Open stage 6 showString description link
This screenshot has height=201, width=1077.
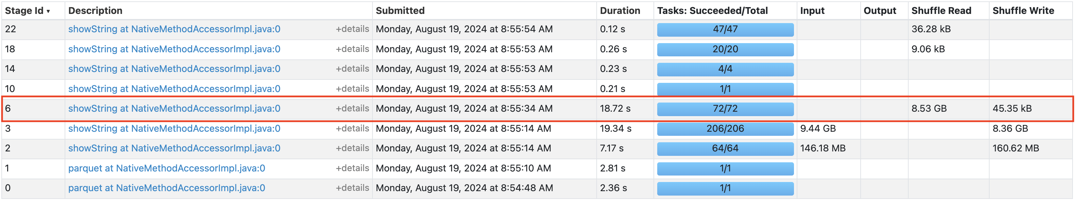174,108
